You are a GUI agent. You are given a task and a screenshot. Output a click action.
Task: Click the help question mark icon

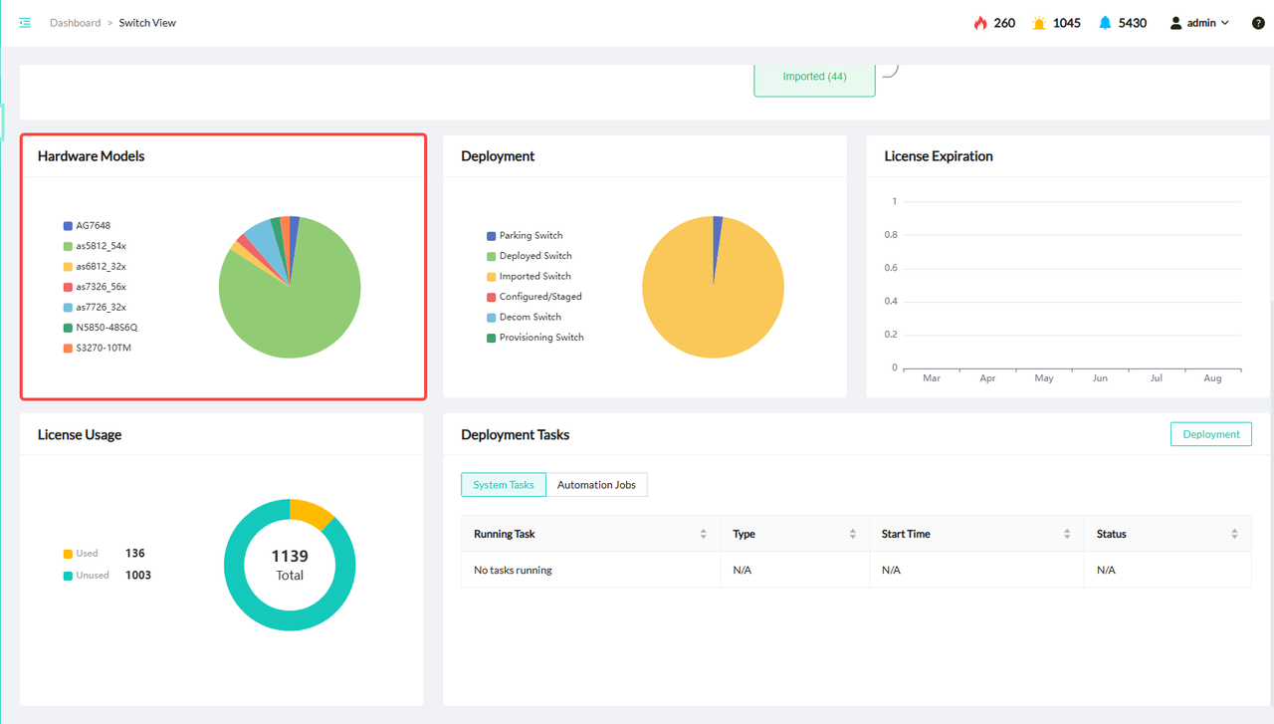(x=1258, y=23)
